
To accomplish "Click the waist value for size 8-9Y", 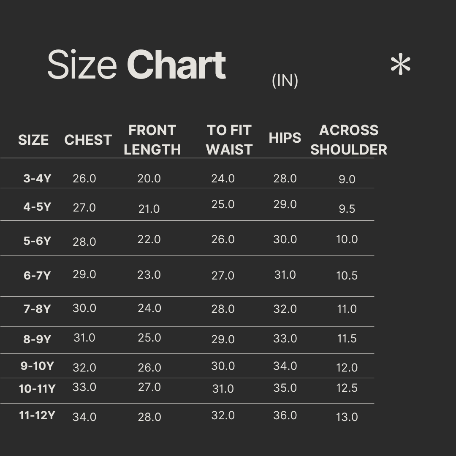I will pos(223,339).
